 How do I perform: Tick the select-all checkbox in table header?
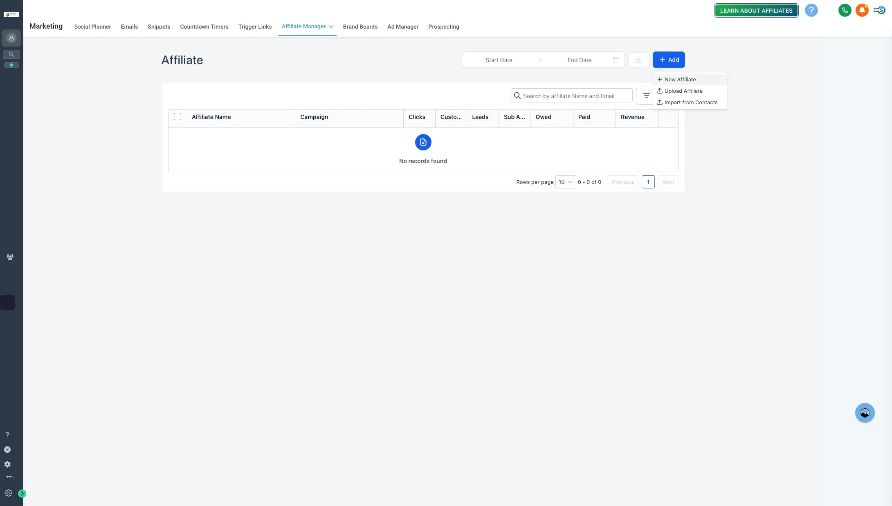click(178, 116)
